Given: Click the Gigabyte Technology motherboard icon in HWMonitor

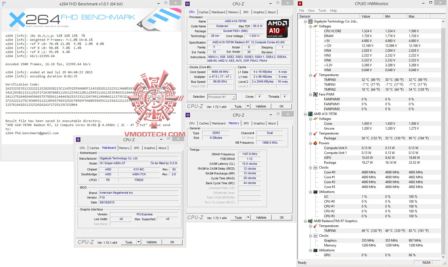Looking at the screenshot, I should click(x=311, y=21).
